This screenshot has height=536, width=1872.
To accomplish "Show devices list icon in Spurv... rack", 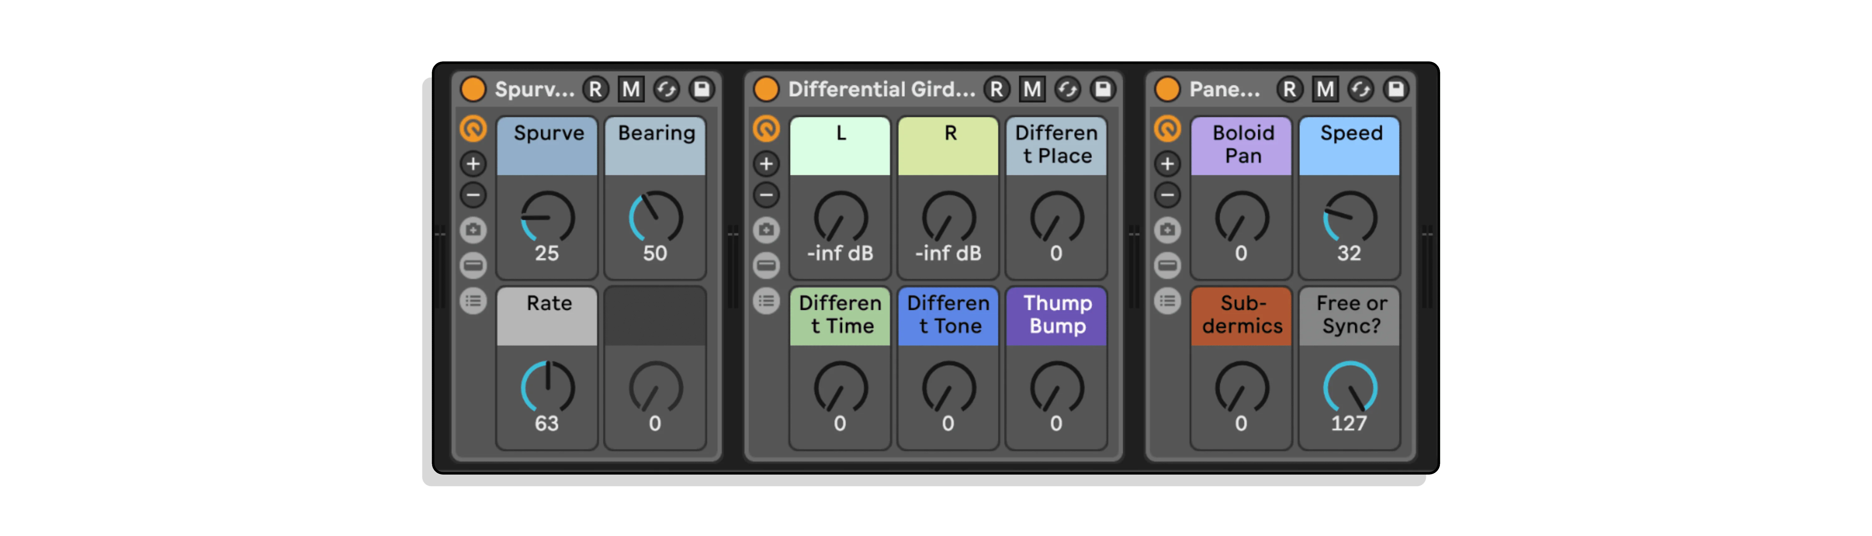I will click(x=473, y=301).
